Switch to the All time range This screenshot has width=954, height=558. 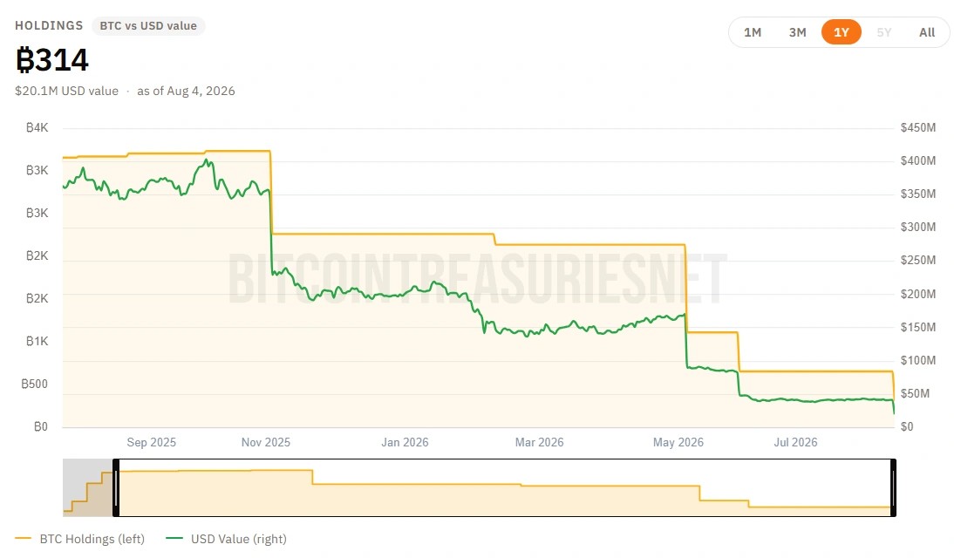(927, 32)
